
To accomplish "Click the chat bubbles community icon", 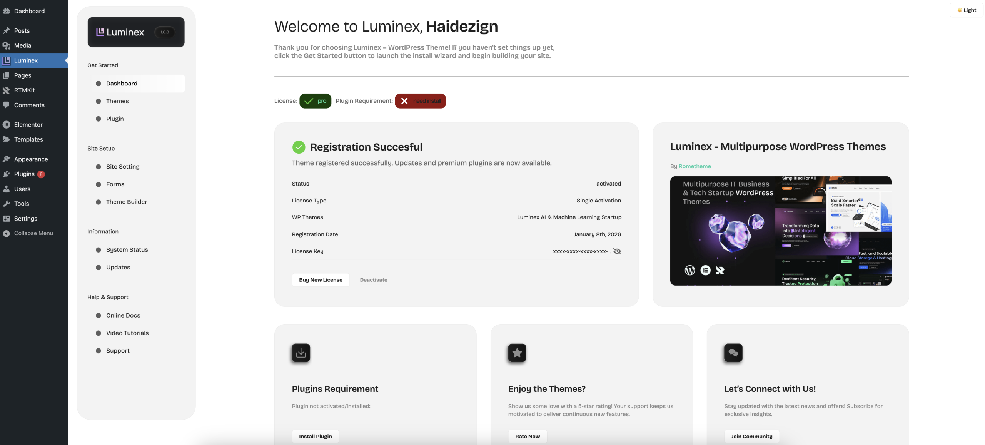I will click(x=733, y=353).
